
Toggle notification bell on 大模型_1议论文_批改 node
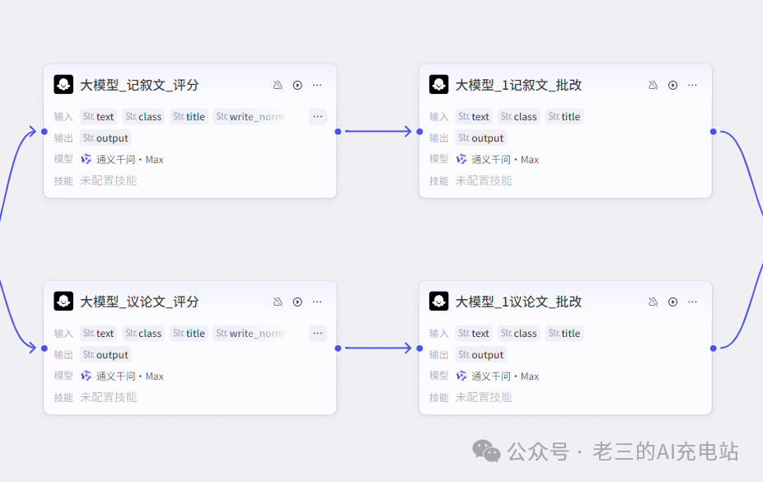point(653,302)
